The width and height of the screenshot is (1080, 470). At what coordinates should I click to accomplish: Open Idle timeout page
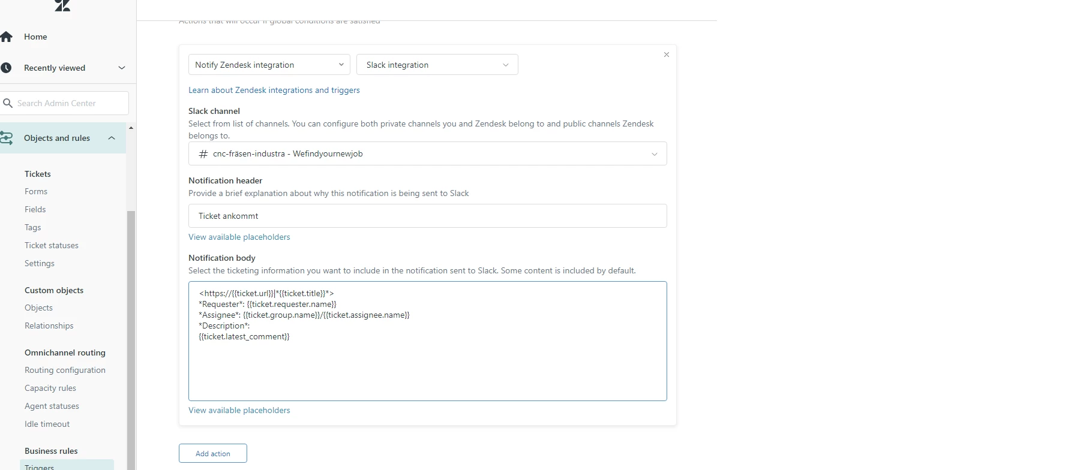pyautogui.click(x=47, y=424)
